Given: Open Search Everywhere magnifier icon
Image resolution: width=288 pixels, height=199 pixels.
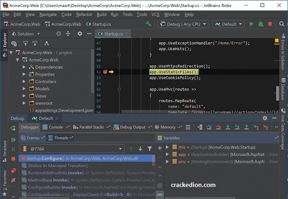Looking at the screenshot, I should click(282, 24).
